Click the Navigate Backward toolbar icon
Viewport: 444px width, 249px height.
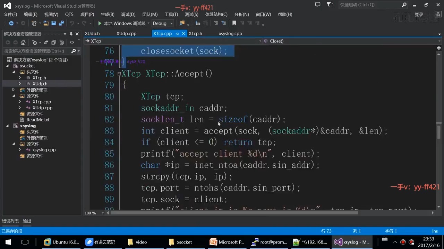11,23
